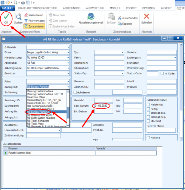Click the Kopieren icon

(x=120, y=24)
